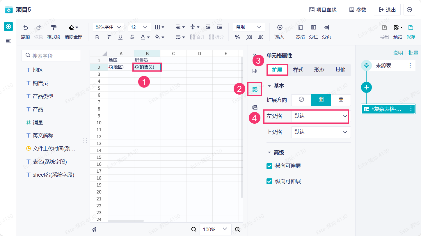
Task: Click the increase indent icon
Action: pos(220,27)
